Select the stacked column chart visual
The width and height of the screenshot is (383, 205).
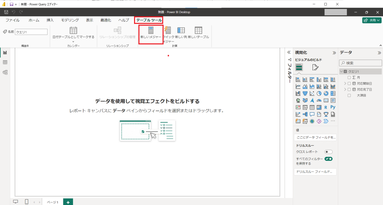point(305,80)
